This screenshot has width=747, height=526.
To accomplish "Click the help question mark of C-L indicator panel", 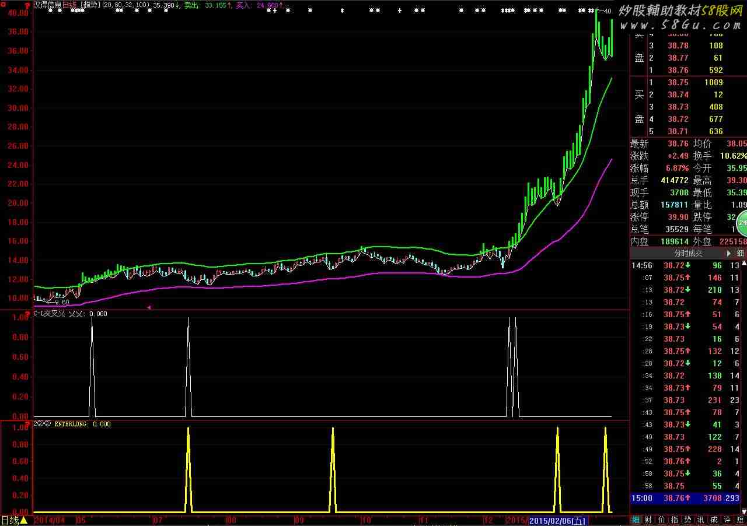I will [x=27, y=314].
